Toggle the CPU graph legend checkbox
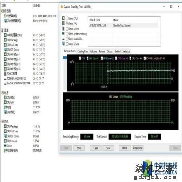The height and width of the screenshot is (182, 182). (x=80, y=58)
